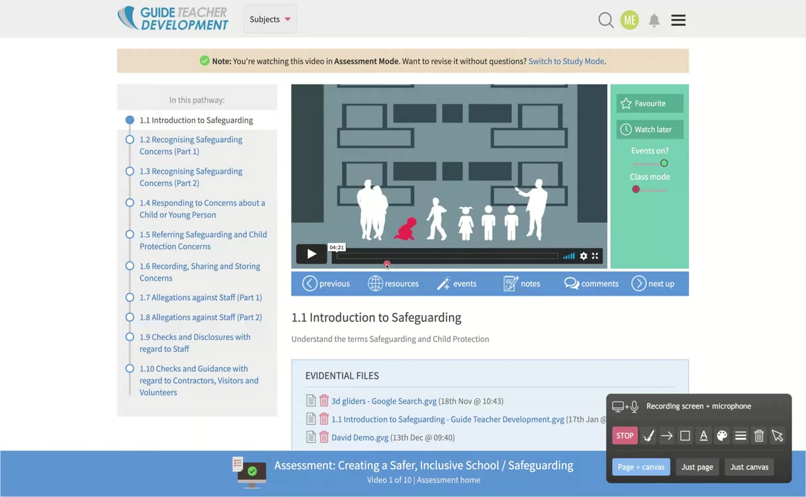Choose Just page recording mode

coord(697,467)
